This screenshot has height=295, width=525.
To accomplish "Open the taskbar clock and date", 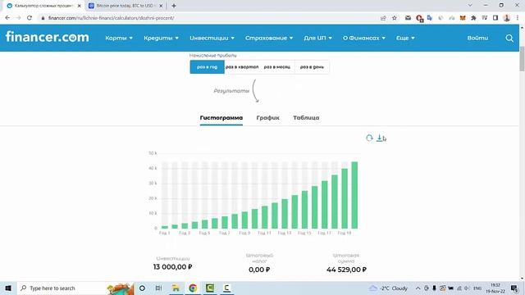I will click(x=495, y=288).
